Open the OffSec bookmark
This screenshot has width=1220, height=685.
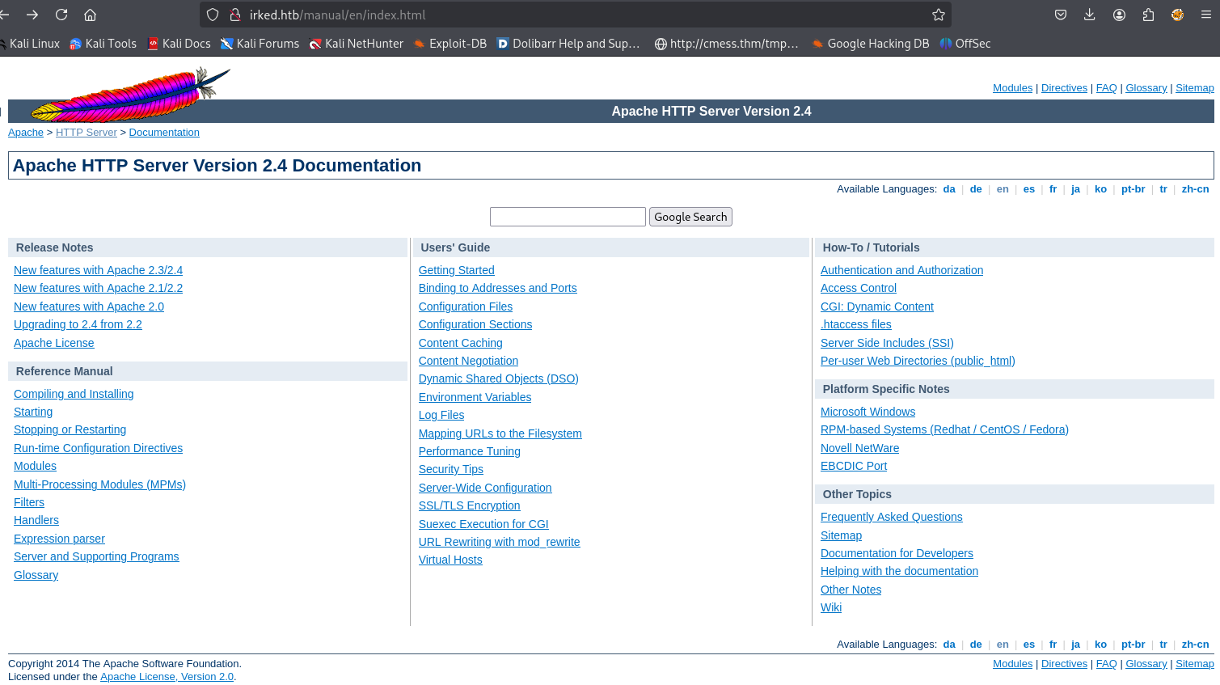[x=965, y=44]
